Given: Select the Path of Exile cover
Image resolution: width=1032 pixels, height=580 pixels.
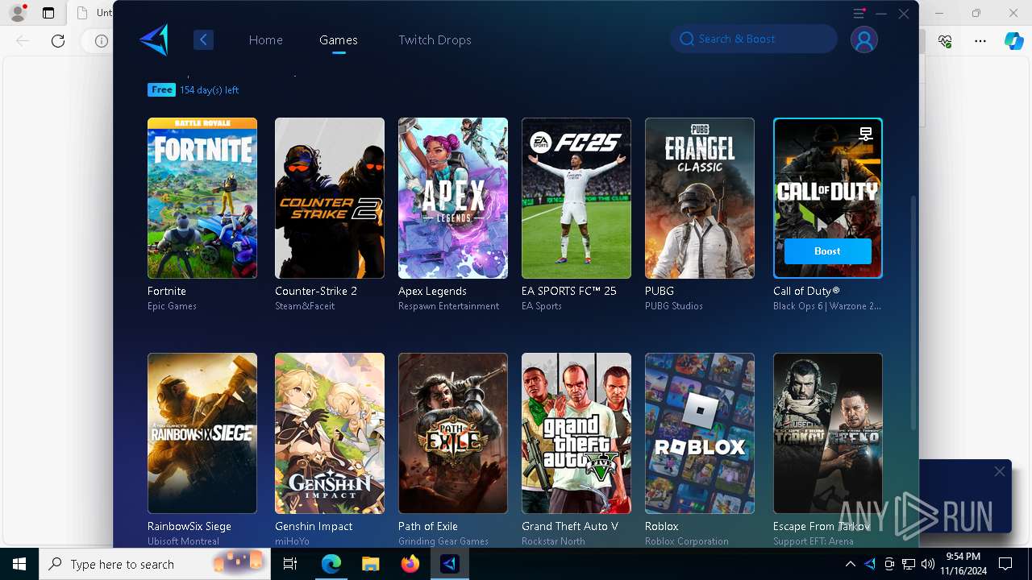Looking at the screenshot, I should pos(453,433).
